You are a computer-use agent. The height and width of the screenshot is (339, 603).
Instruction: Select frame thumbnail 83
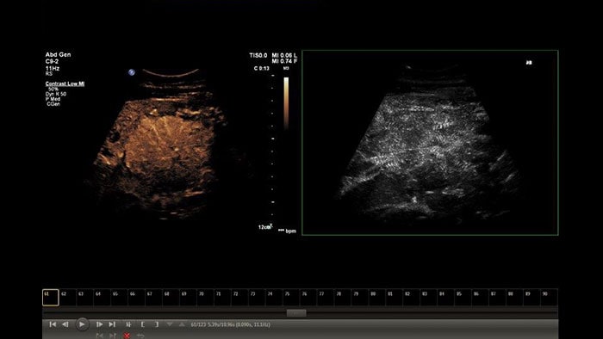[428, 298]
